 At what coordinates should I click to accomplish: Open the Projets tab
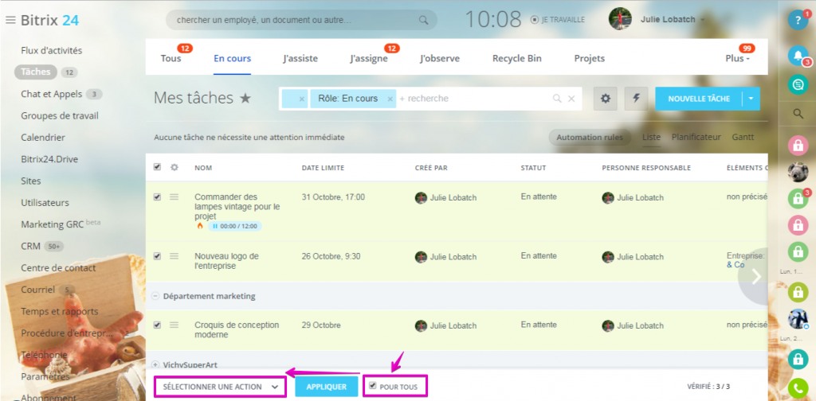[x=589, y=59]
